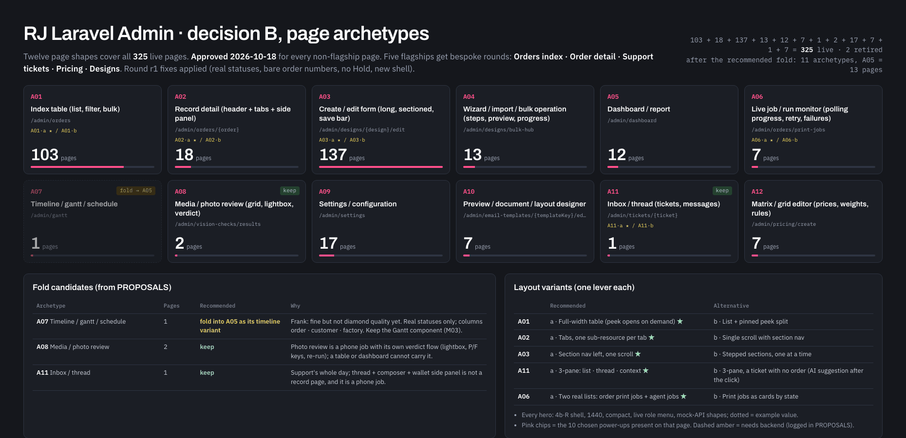
Task: Open the A11 Inbox / thread card
Action: [x=669, y=221]
